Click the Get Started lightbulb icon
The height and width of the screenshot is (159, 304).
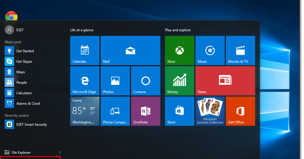point(9,51)
